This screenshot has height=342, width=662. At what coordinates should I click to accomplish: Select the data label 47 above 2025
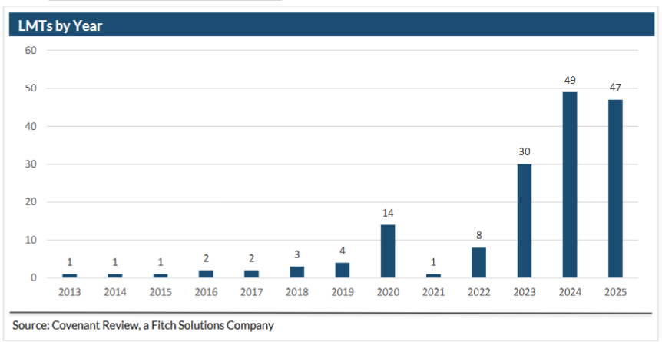tap(614, 88)
